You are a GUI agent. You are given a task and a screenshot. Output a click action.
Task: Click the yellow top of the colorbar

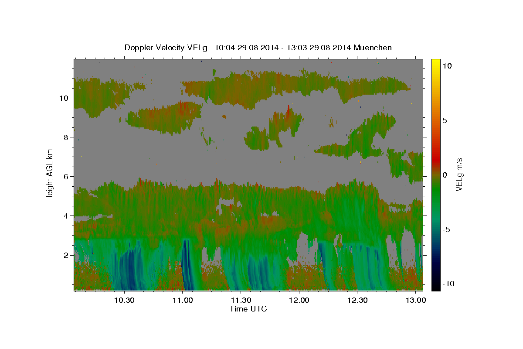point(435,62)
